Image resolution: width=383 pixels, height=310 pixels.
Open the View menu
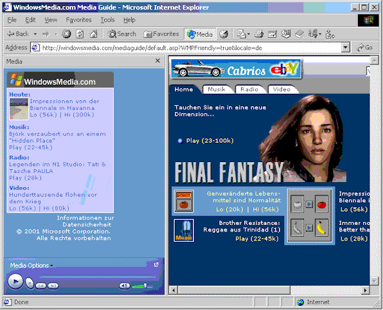tap(51, 20)
